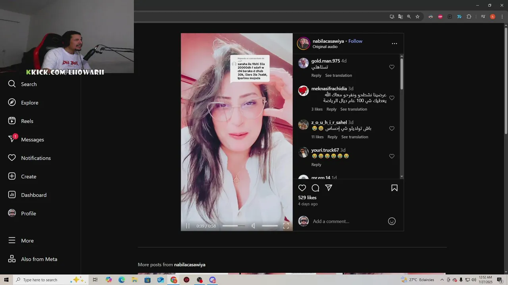Mute the video speaker icon
Viewport: 508px width, 285px height.
tap(253, 226)
